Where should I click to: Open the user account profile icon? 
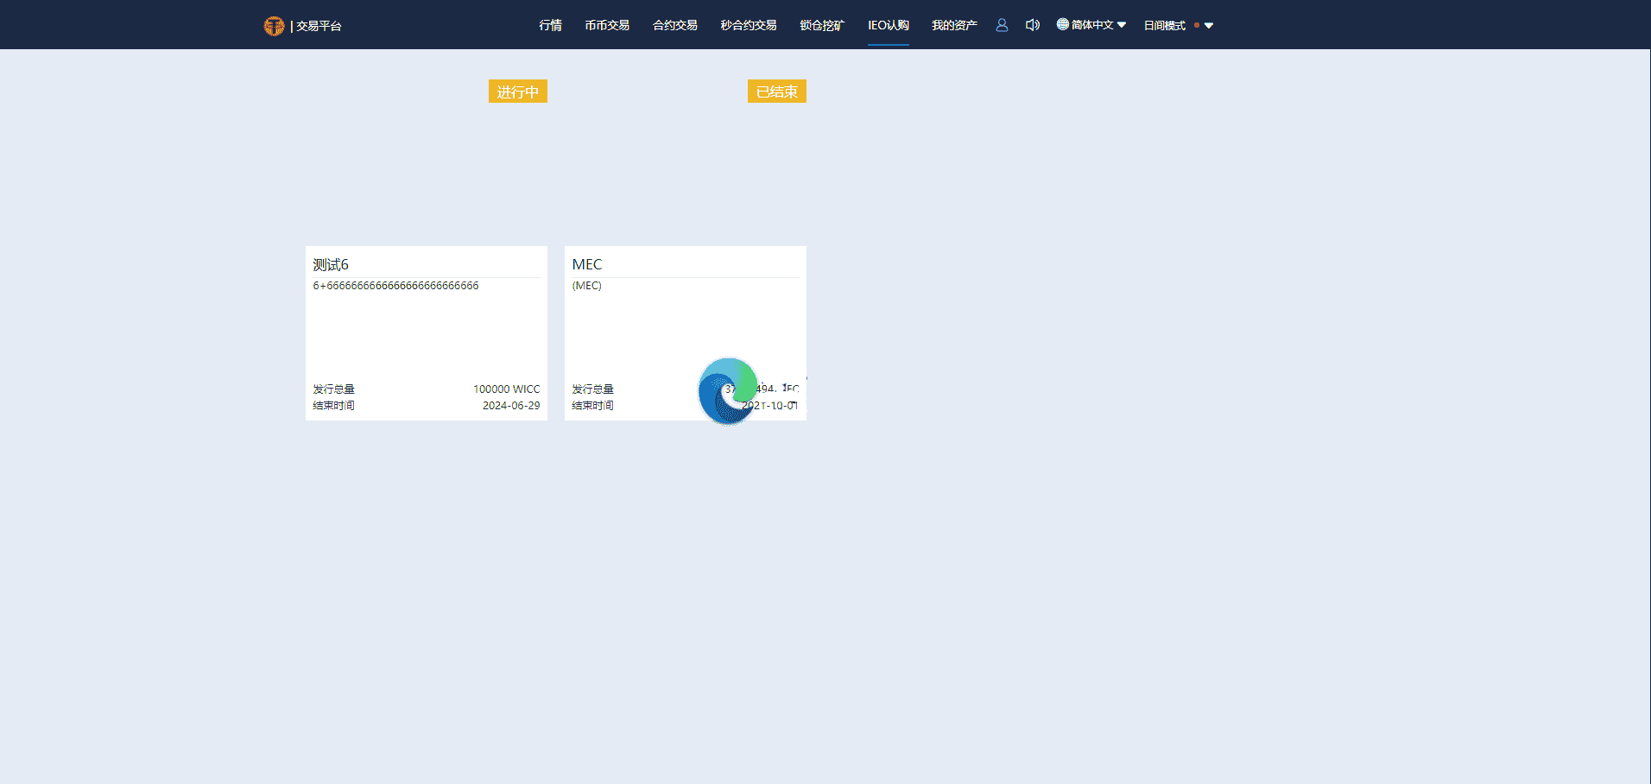(1002, 25)
